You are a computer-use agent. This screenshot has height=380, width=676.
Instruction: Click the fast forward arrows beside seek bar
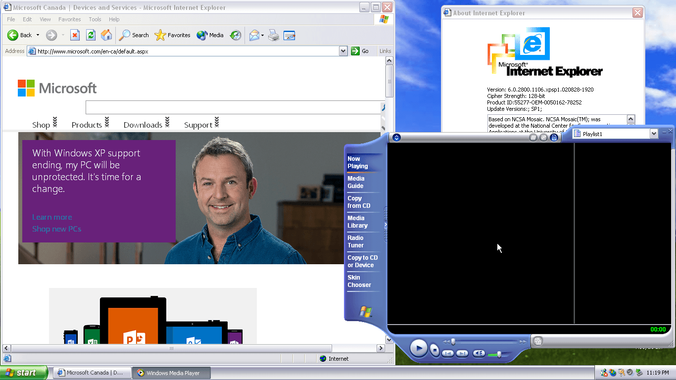pos(523,341)
